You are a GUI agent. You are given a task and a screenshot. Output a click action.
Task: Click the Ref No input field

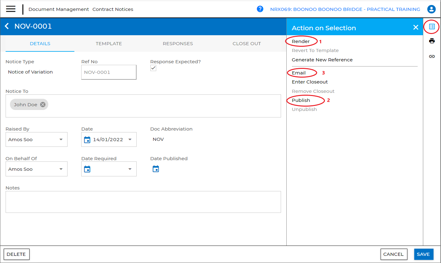pos(109,72)
